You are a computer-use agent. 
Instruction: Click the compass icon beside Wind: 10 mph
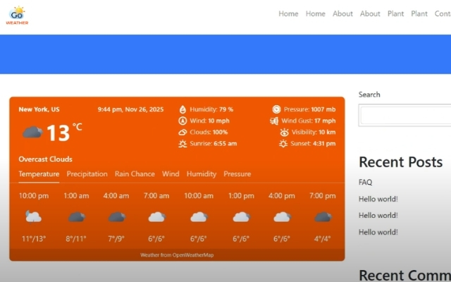click(183, 121)
